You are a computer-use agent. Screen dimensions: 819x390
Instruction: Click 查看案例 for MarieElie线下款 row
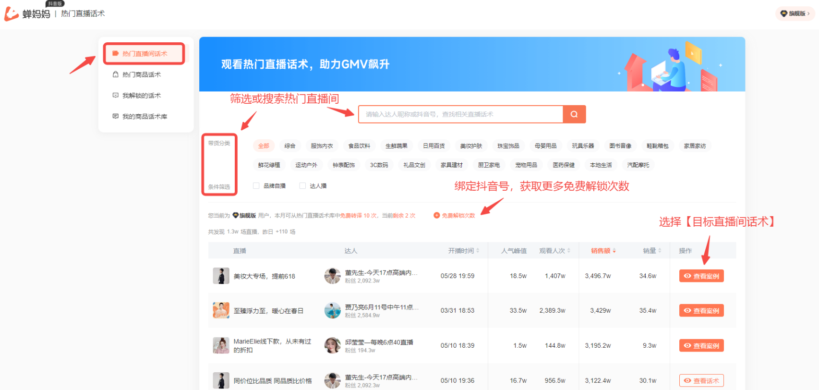point(701,345)
